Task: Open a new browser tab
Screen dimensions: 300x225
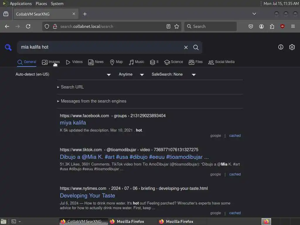Action: click(85, 14)
